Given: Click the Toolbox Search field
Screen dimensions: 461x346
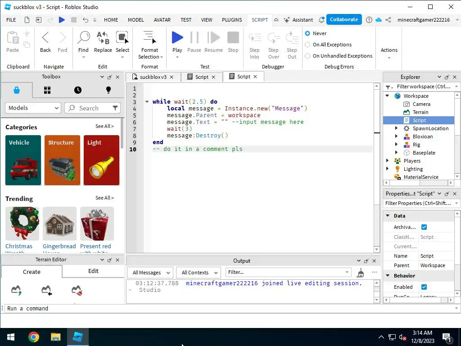Looking at the screenshot, I should [x=92, y=108].
